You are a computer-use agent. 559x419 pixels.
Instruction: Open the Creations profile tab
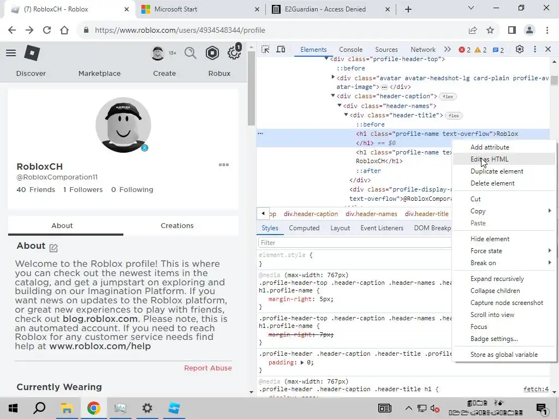pyautogui.click(x=177, y=225)
